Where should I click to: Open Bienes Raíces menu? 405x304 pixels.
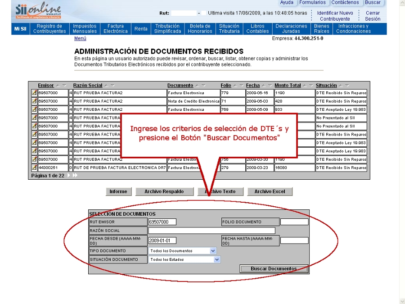(322, 29)
